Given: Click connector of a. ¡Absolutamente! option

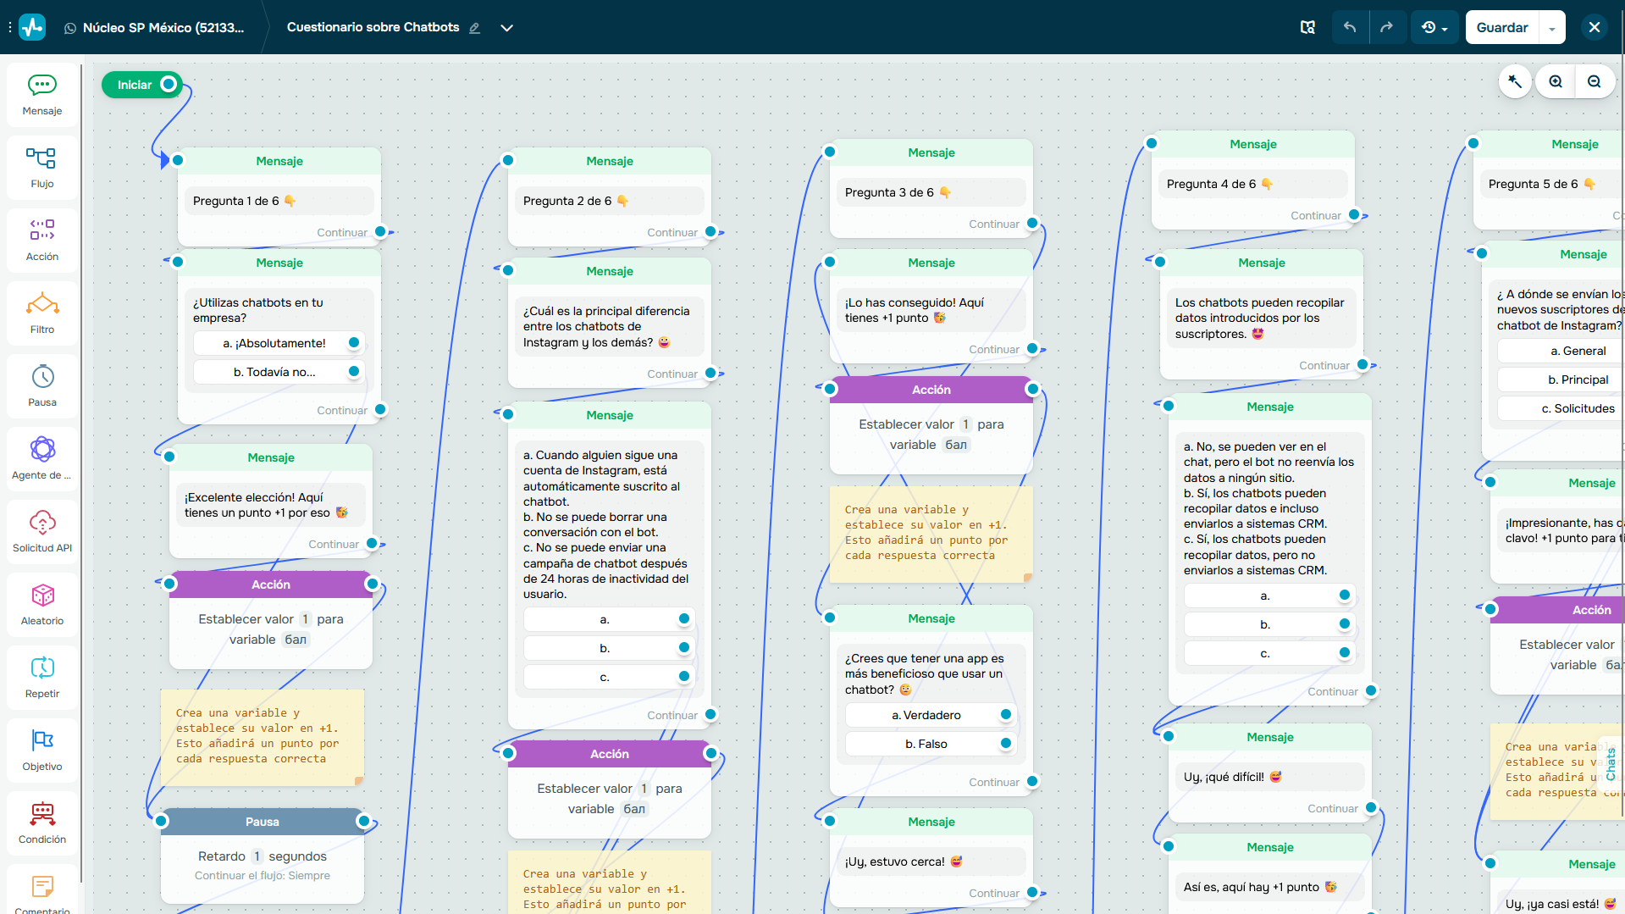Looking at the screenshot, I should pyautogui.click(x=354, y=342).
